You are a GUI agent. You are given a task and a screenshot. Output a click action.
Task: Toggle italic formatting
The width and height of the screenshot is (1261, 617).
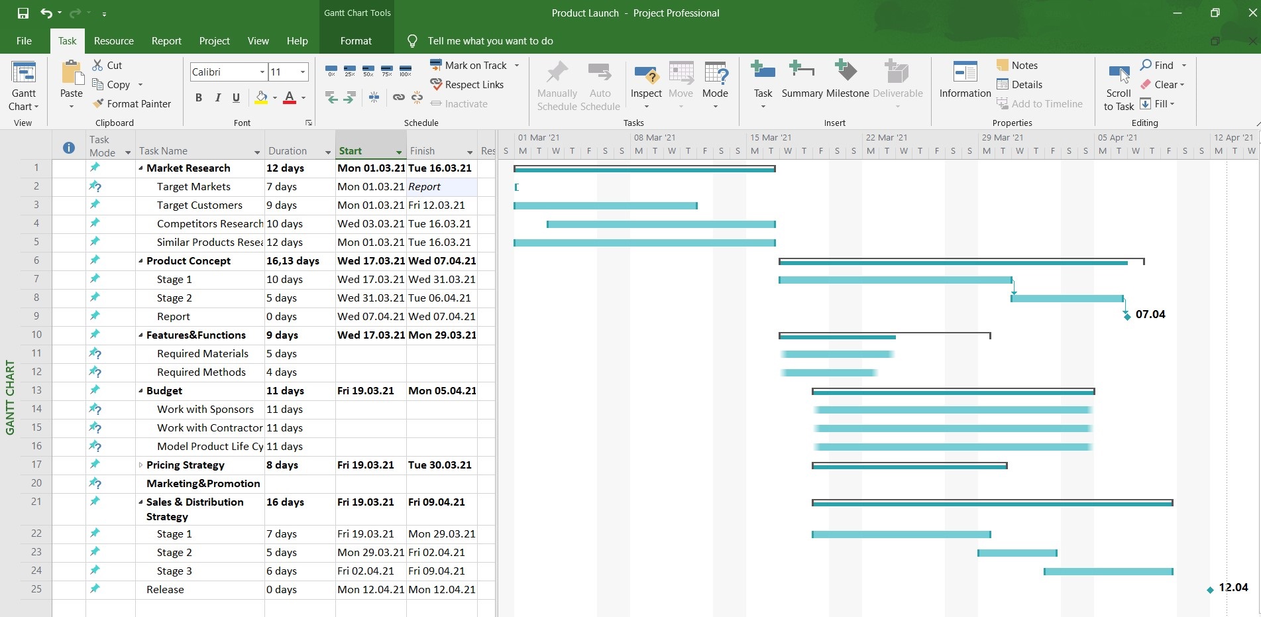[217, 97]
